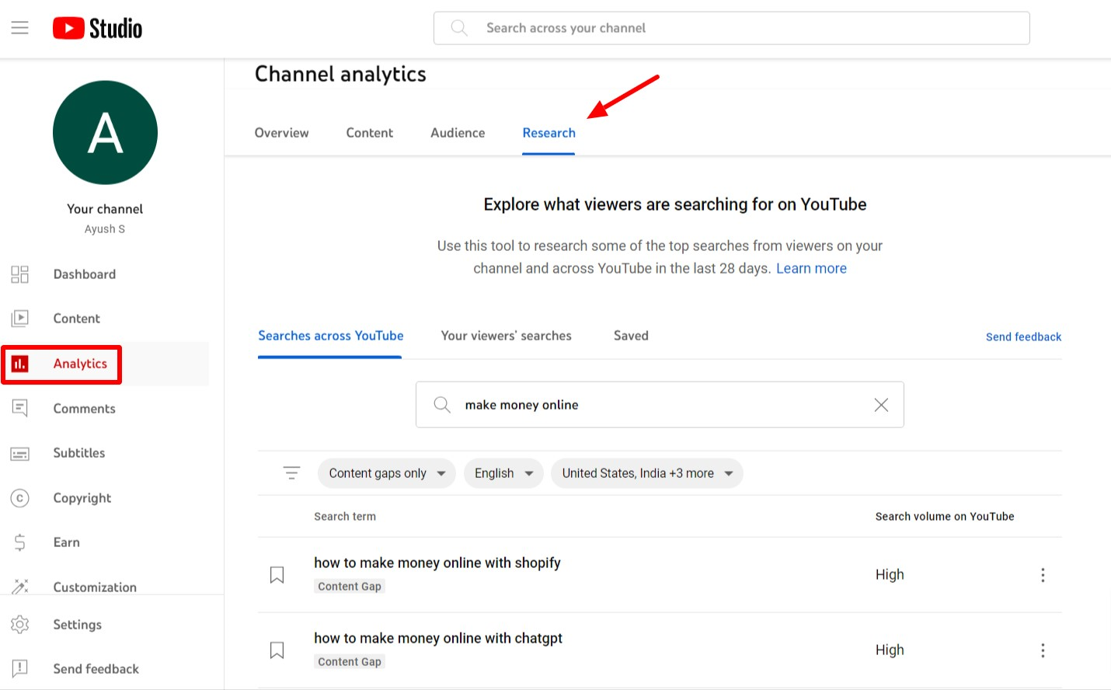This screenshot has height=690, width=1111.
Task: Open the Dashboard from the sidebar
Action: (x=84, y=274)
